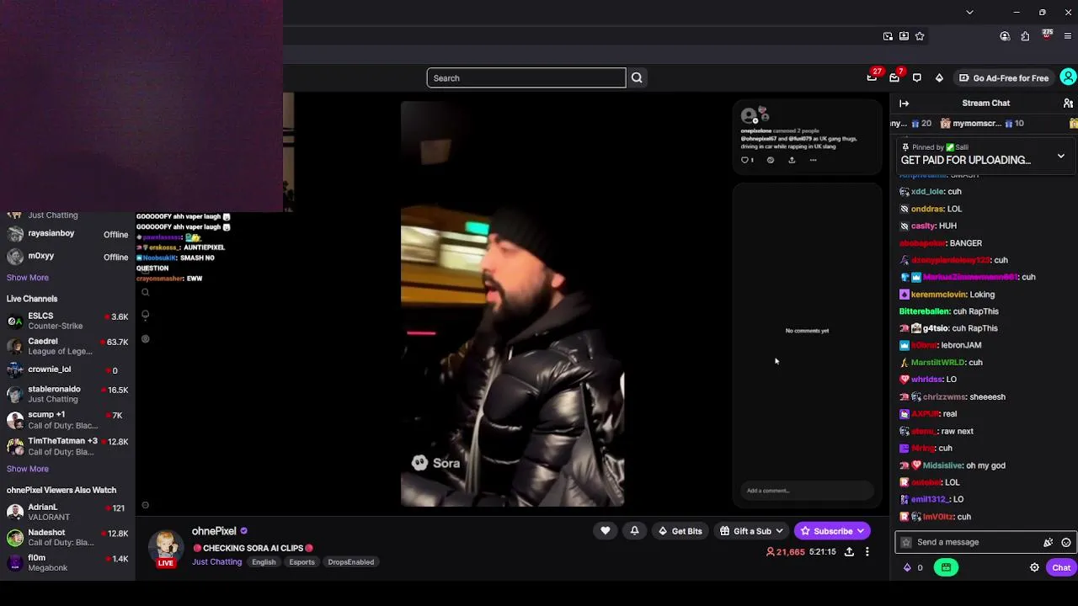Open TimTheTatman +3 channel
The width and height of the screenshot is (1078, 606).
67,446
